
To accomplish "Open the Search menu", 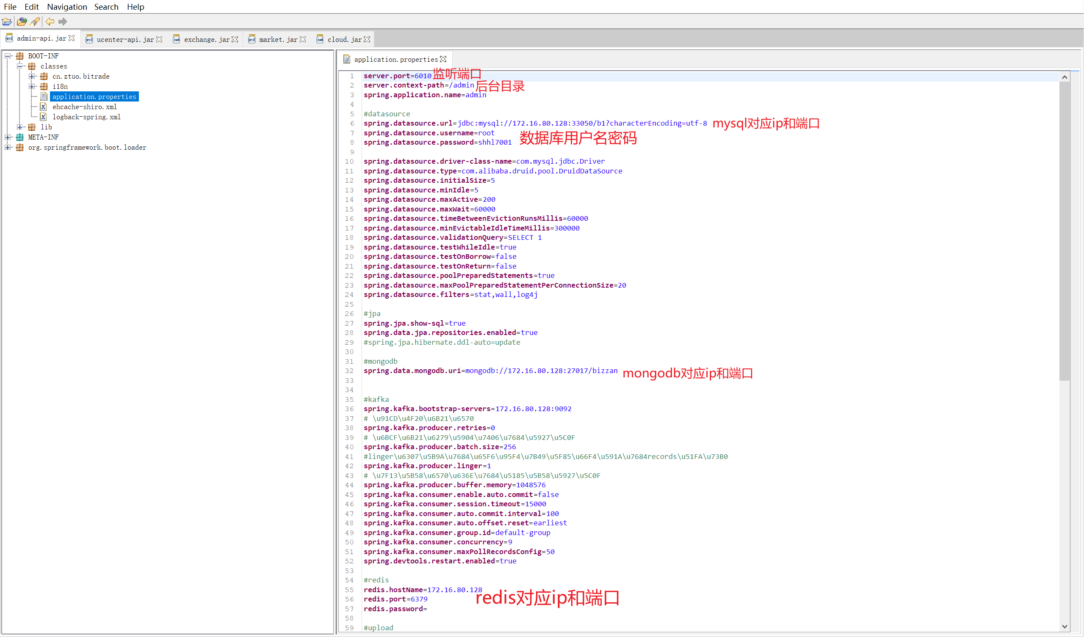I will point(106,7).
